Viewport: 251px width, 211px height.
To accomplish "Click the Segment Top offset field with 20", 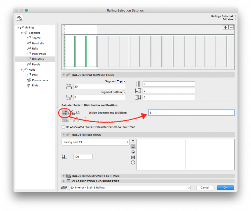I will pyautogui.click(x=99, y=87).
